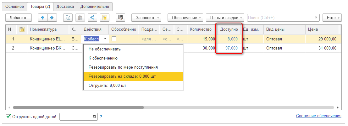This screenshot has width=348, height=126.
Task: Toggle Обособленно checkbox in row 1
Action: (114, 39)
